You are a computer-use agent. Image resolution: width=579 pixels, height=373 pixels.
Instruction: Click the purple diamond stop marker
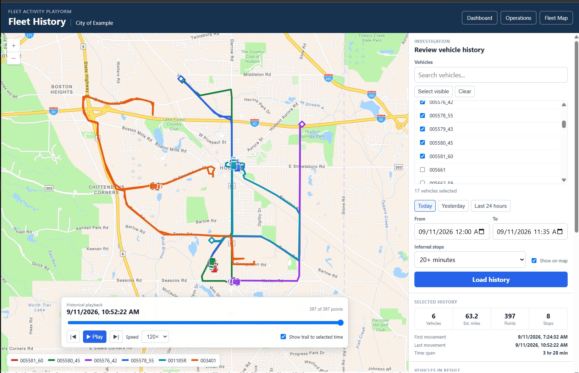click(302, 124)
